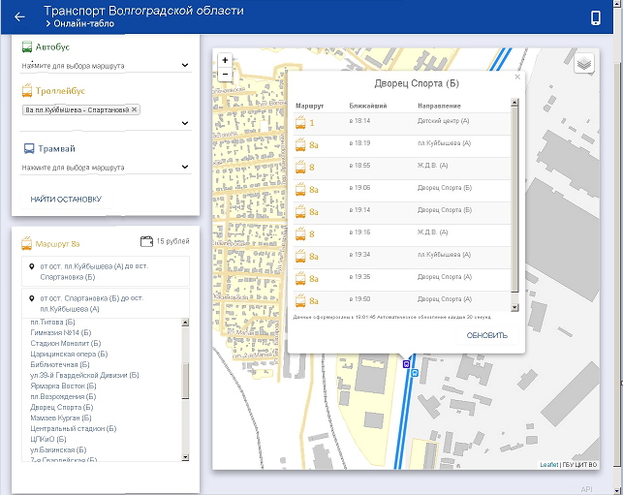The height and width of the screenshot is (495, 623).
Task: Expand the Автобус route dropdown
Action: tap(184, 66)
